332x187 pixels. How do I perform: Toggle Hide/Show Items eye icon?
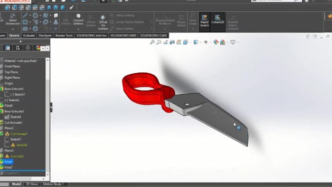tap(206, 42)
